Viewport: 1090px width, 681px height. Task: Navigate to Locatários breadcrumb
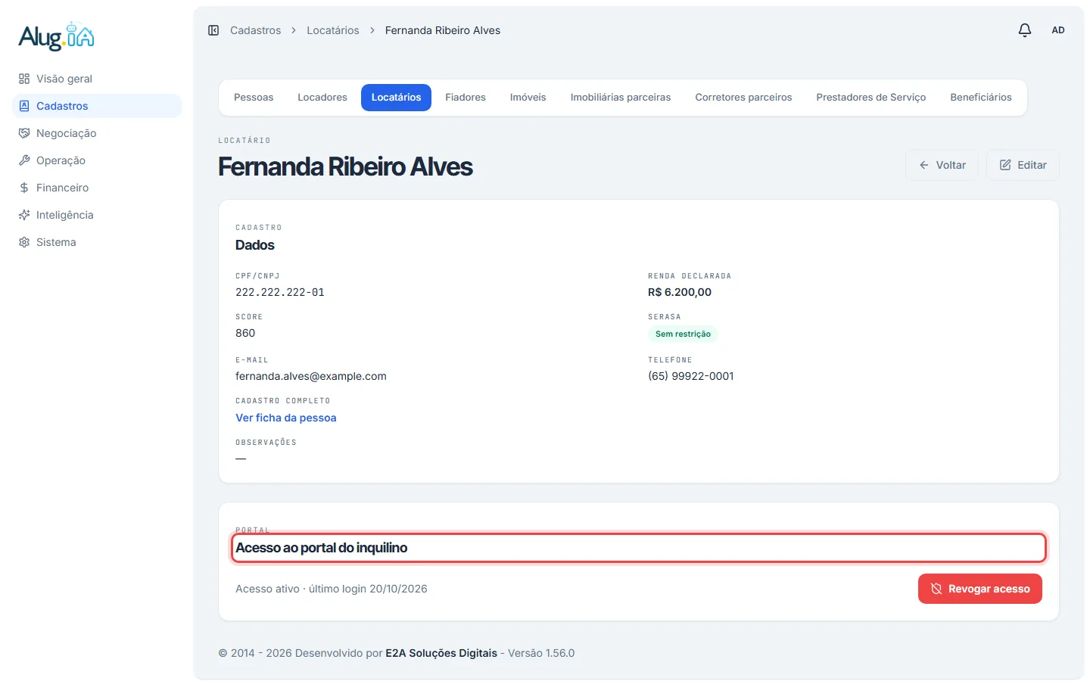coord(333,30)
